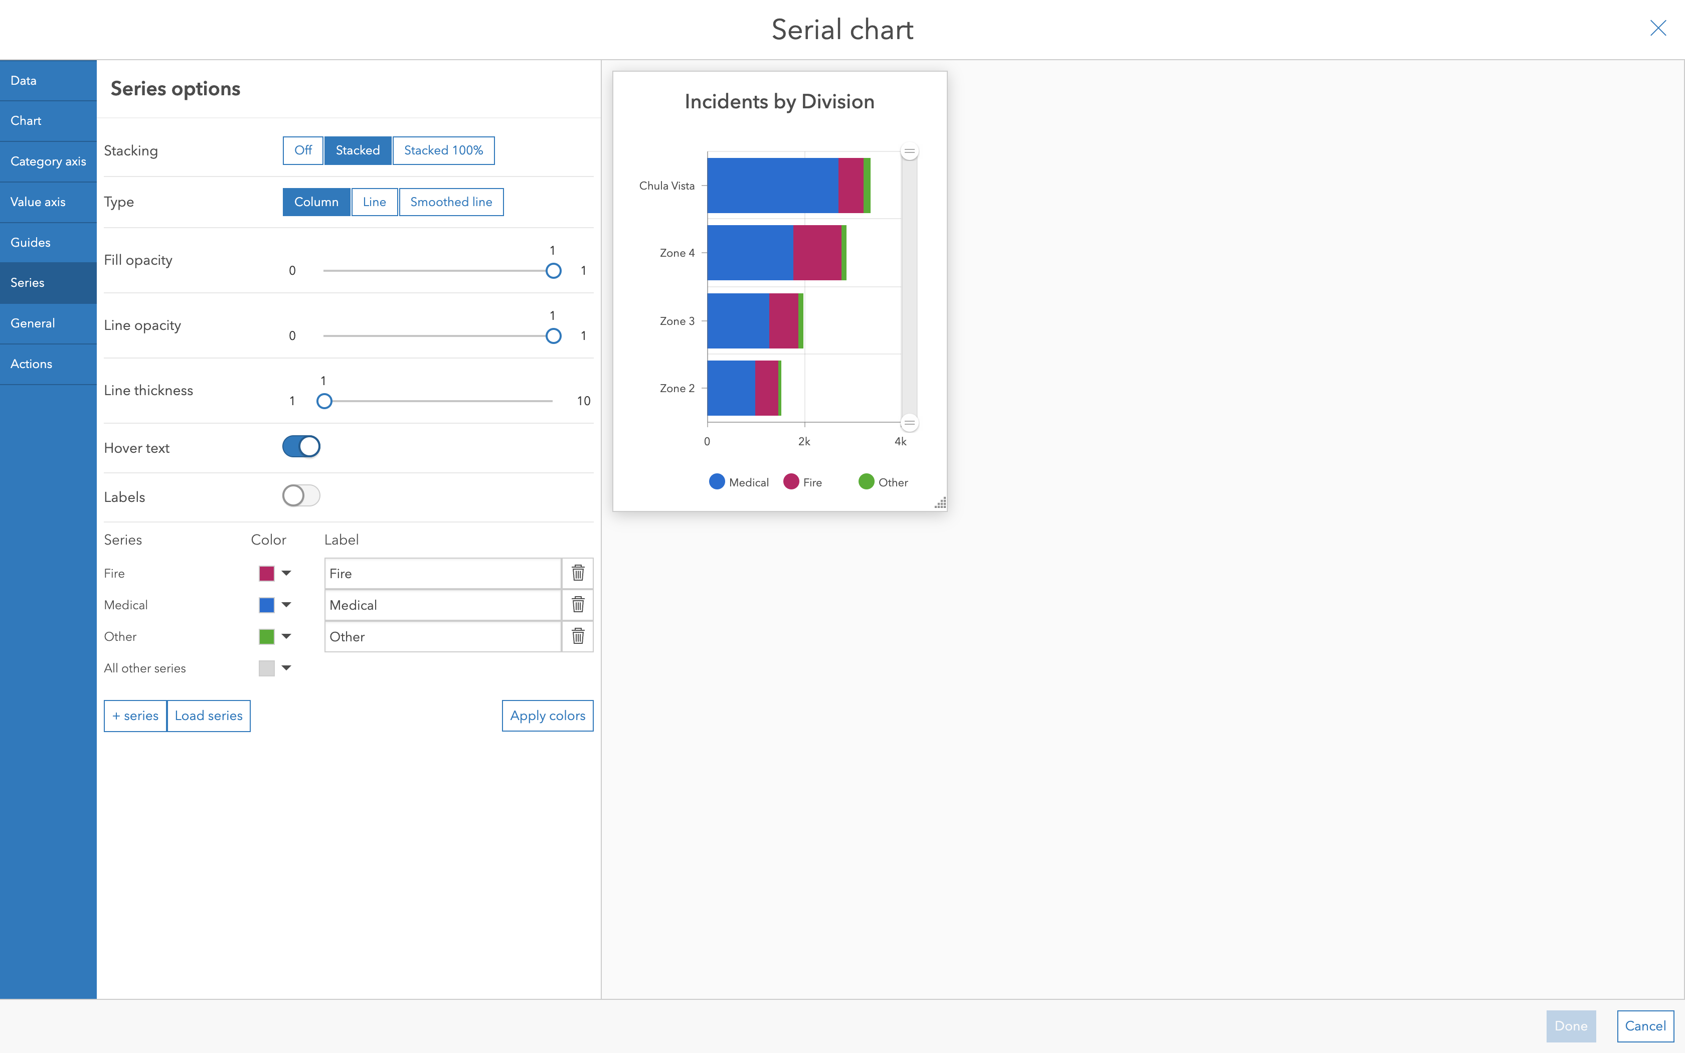
Task: Click the chart resize handle at bottom-right corner
Action: (940, 503)
